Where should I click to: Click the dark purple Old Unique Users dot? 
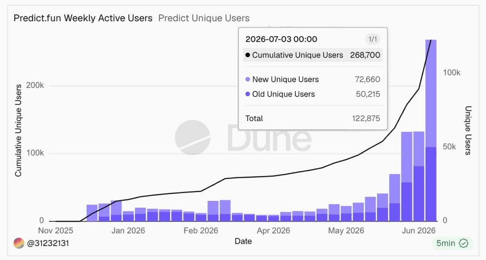[248, 94]
